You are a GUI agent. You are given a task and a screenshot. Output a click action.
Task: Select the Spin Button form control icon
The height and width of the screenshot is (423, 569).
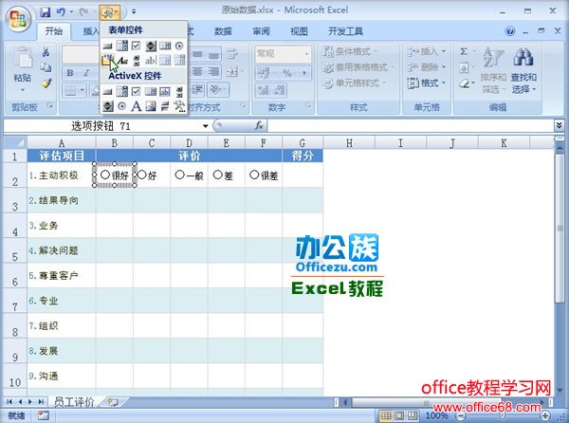(151, 46)
